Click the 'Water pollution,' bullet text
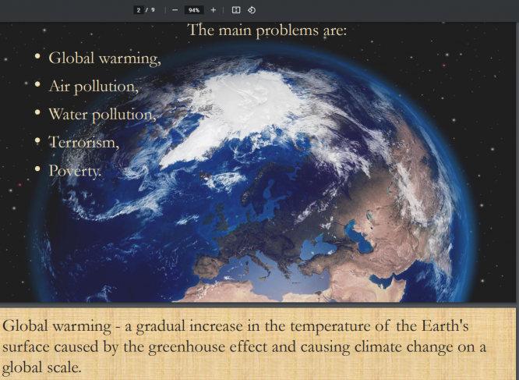The height and width of the screenshot is (380, 519). point(102,115)
